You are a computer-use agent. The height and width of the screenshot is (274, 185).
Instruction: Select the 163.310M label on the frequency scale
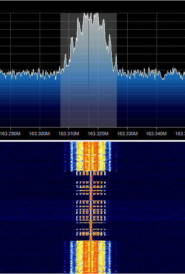click(x=69, y=134)
